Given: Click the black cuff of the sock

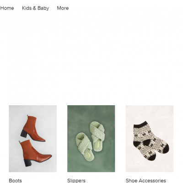Looking at the screenshot, I should coord(140,124).
